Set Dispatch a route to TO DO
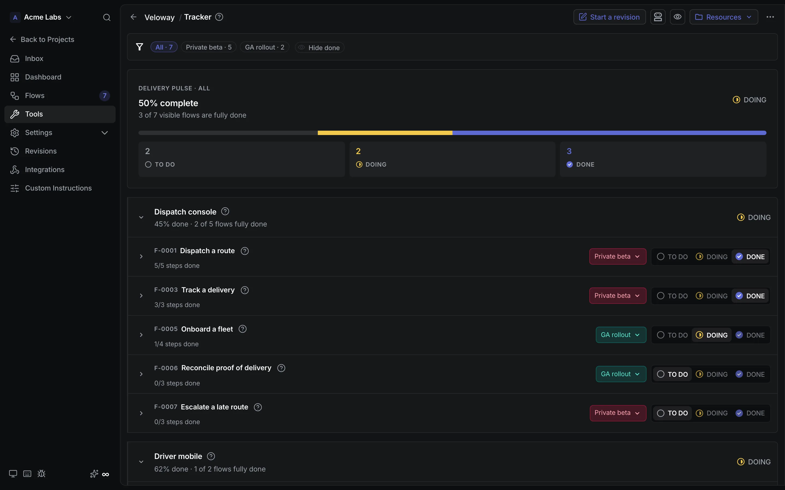Screen dimensions: 785x490 pos(672,257)
